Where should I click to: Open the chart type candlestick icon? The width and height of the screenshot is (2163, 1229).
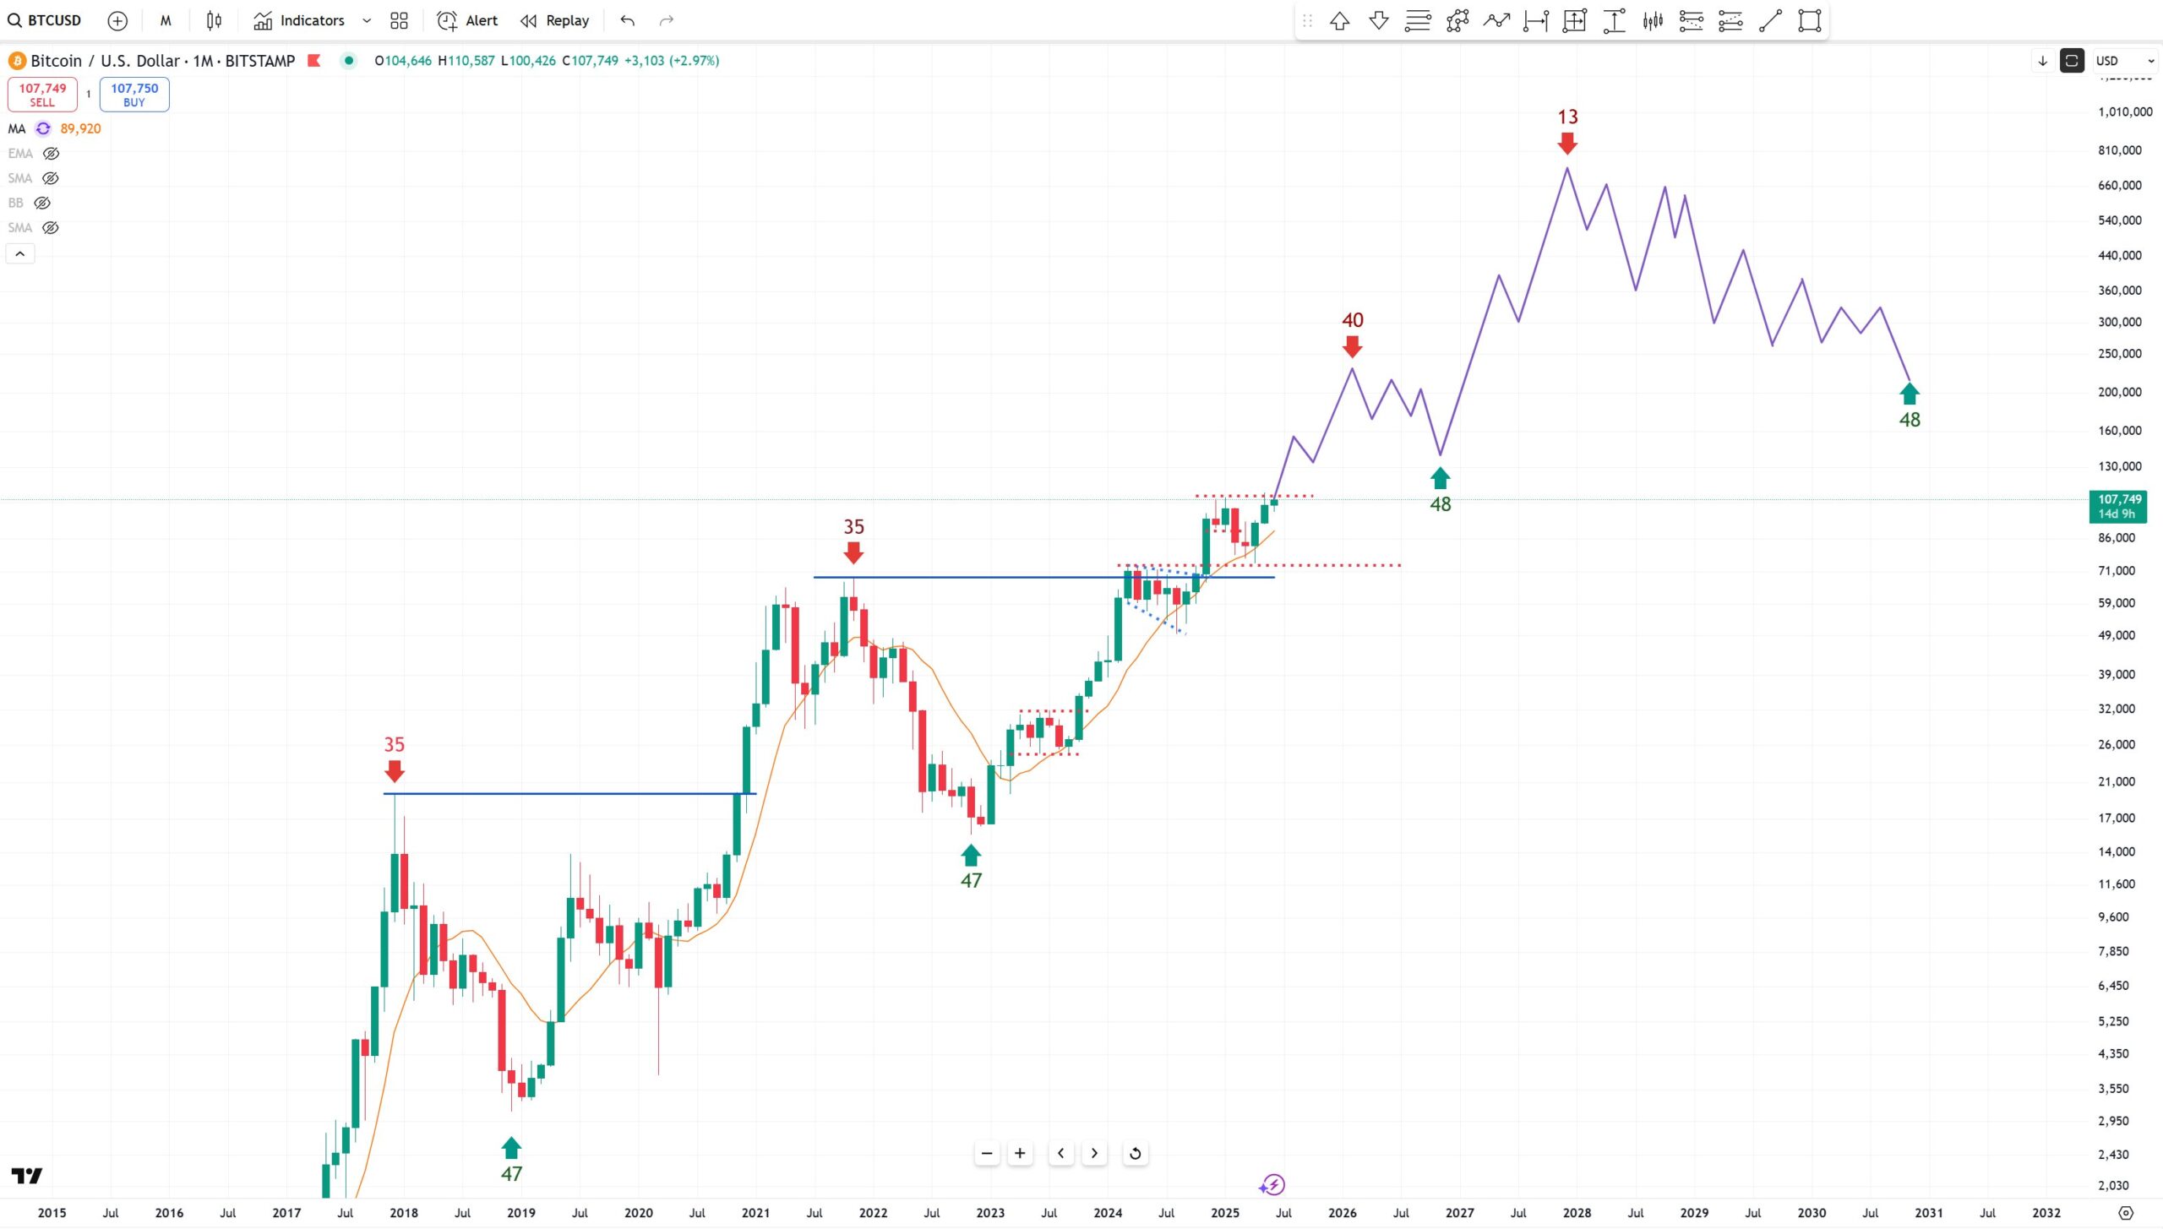214,20
